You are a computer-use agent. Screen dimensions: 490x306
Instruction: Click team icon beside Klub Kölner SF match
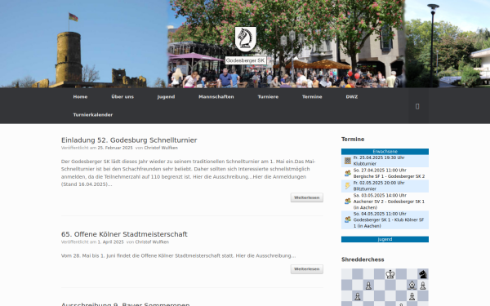[348, 220]
